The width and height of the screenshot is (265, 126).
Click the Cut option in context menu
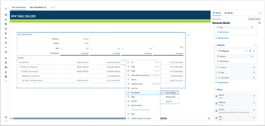[x=132, y=62]
